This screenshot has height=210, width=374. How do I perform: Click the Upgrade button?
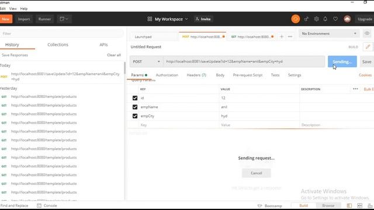click(365, 19)
